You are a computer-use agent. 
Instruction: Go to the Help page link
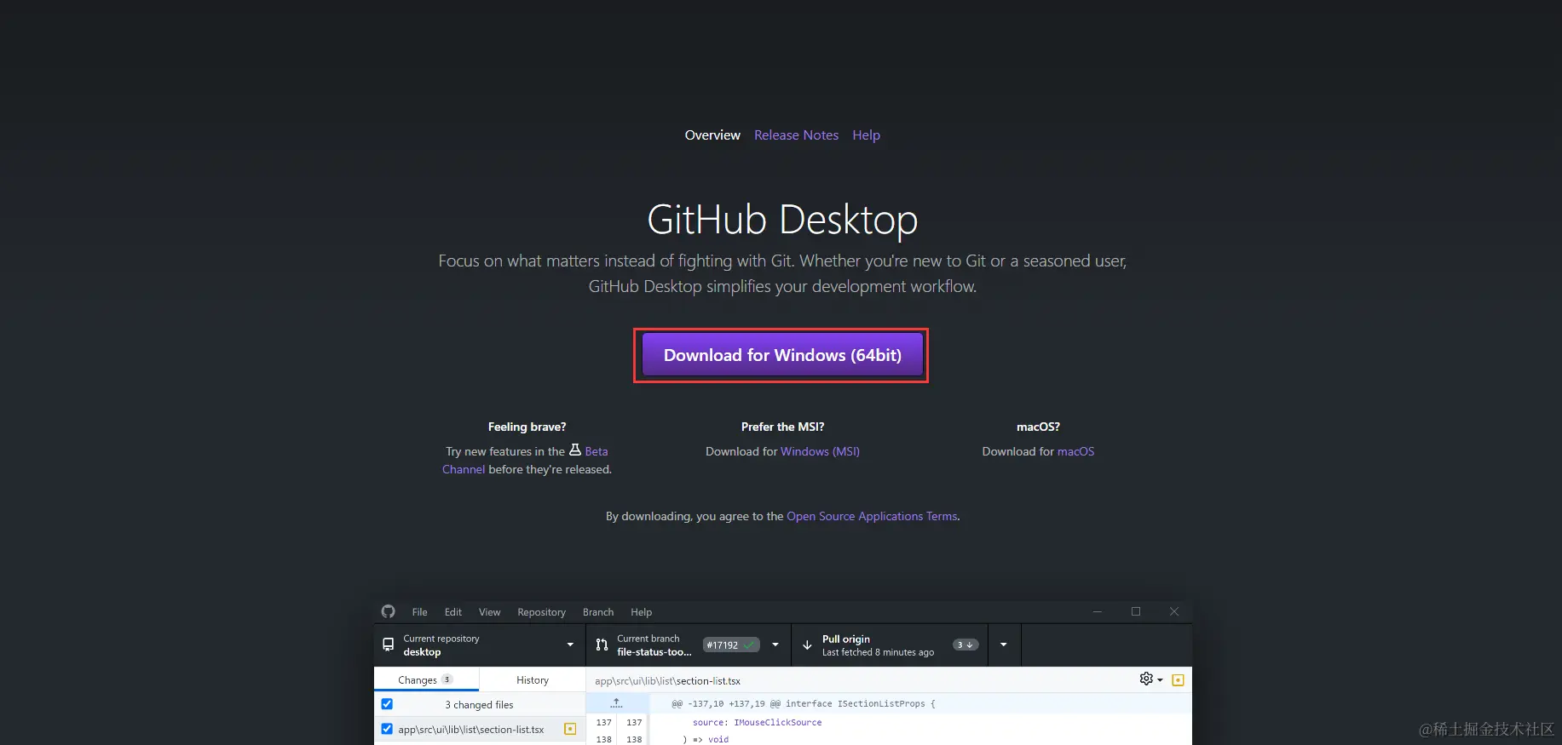(866, 135)
